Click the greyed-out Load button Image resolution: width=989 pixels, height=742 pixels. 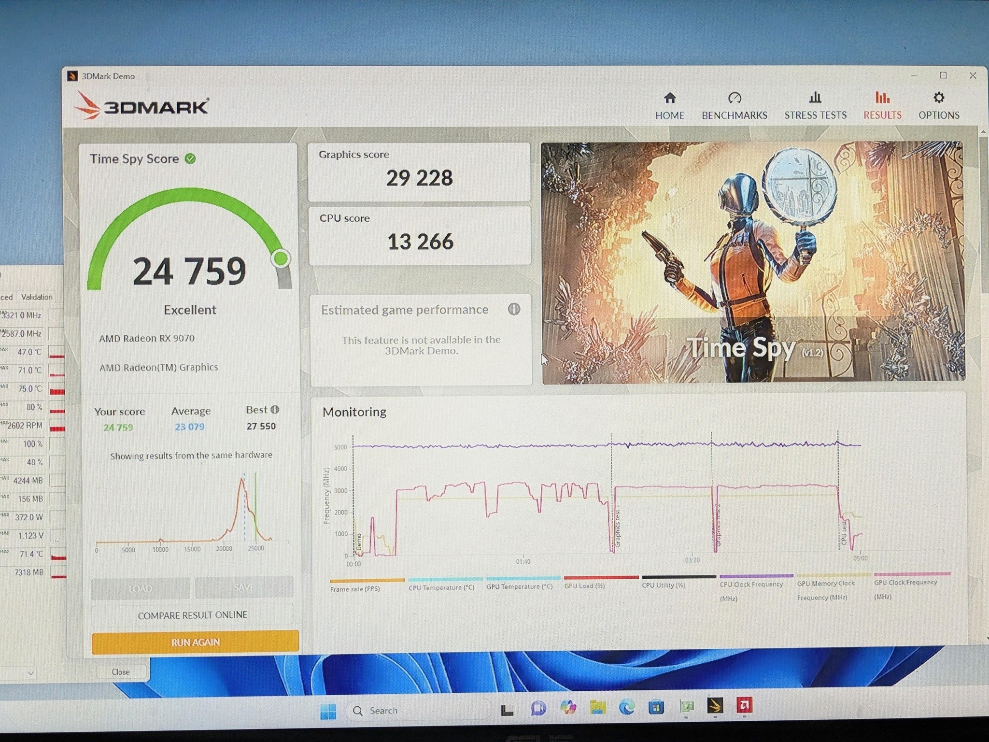coord(141,588)
